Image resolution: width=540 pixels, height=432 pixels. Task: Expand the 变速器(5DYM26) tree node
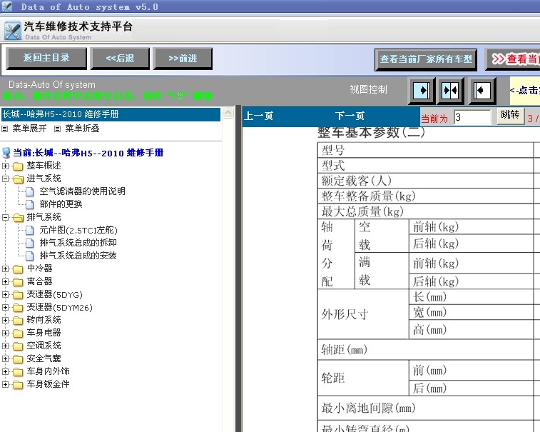(x=5, y=307)
